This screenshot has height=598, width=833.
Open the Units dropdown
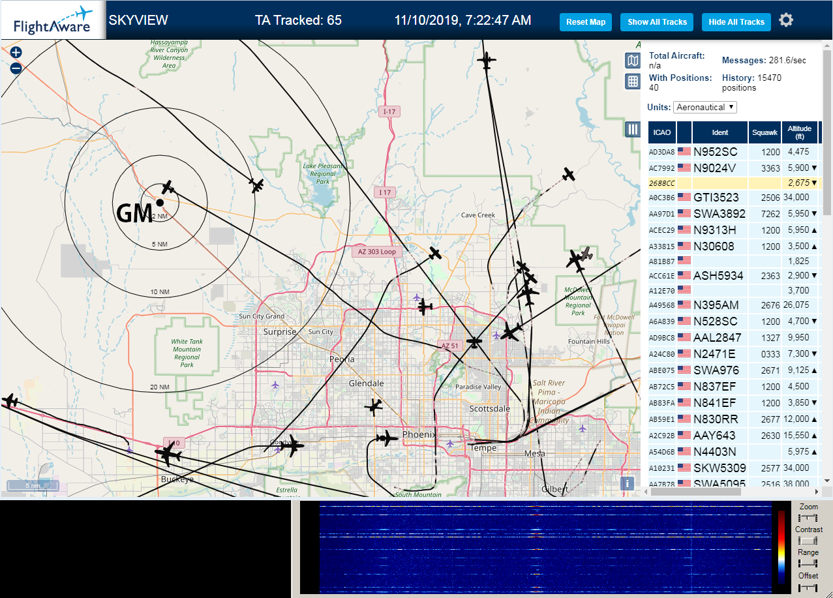[705, 107]
